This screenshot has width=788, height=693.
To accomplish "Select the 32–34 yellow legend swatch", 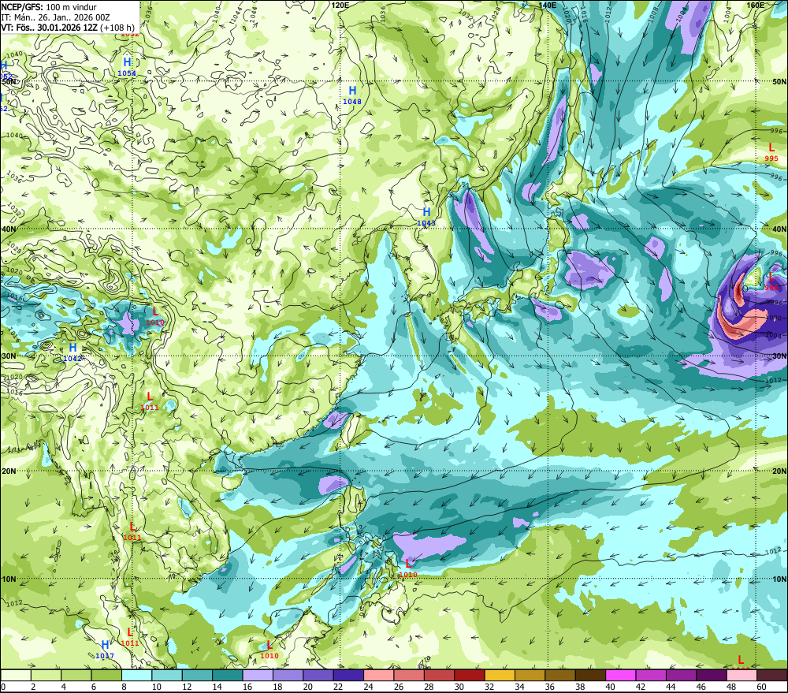I will click(500, 675).
